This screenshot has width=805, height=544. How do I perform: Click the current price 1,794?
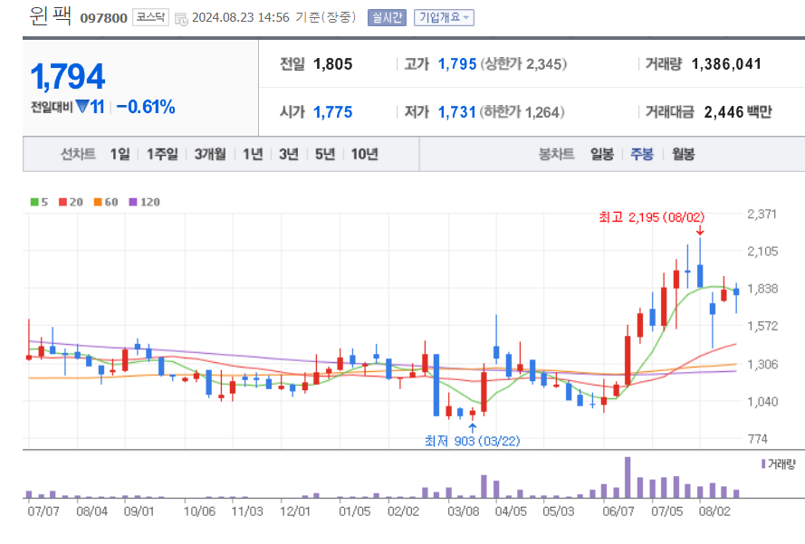pos(68,76)
